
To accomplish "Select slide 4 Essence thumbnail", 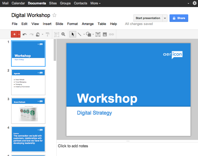I will [x=28, y=139].
